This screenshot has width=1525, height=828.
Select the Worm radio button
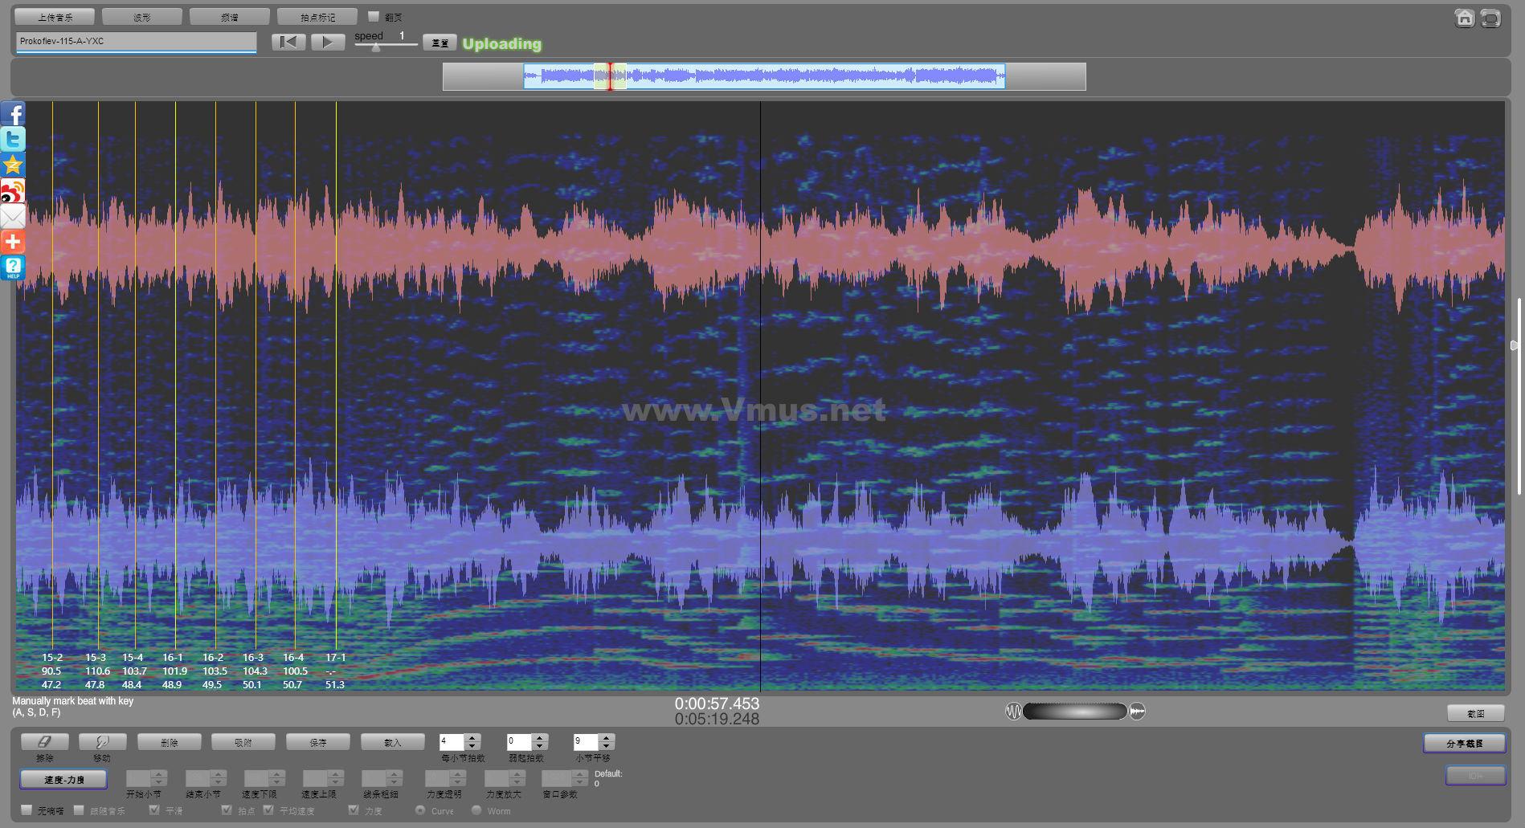(x=476, y=810)
